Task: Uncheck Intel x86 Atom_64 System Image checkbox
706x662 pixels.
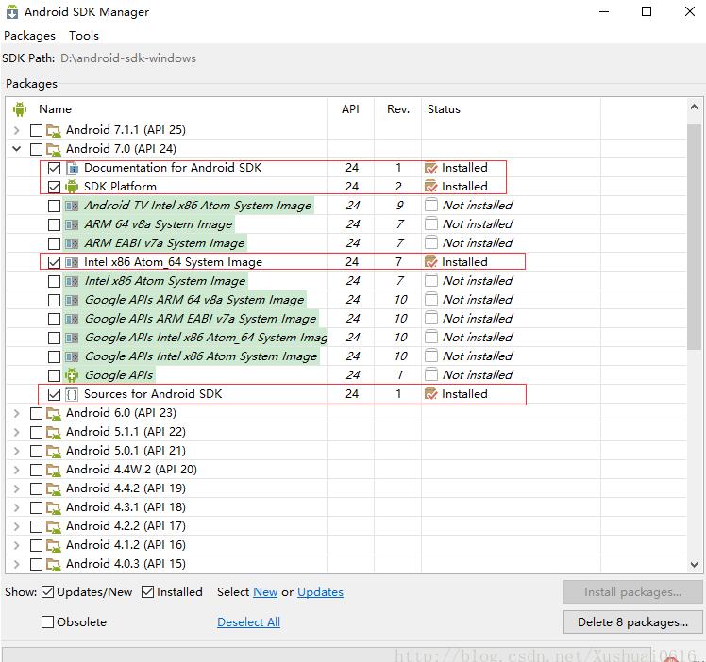Action: 54,263
